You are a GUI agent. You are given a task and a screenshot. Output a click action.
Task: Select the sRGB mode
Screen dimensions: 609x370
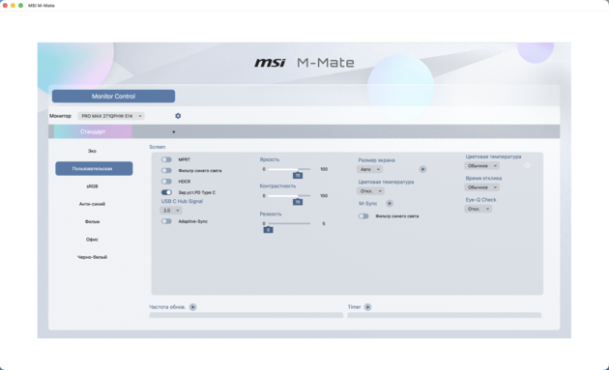click(x=92, y=186)
